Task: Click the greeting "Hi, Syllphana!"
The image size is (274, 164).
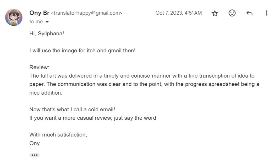Action: [x=47, y=34]
